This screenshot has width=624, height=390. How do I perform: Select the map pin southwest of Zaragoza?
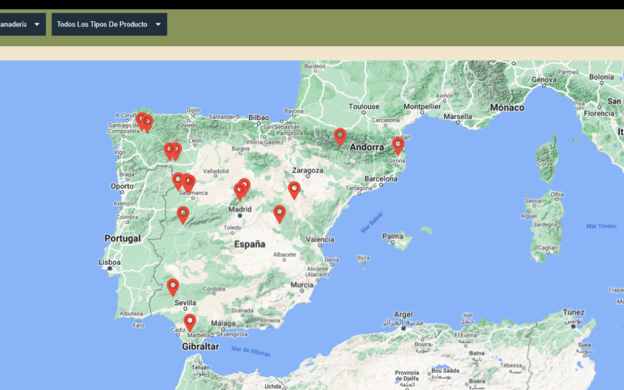[294, 190]
